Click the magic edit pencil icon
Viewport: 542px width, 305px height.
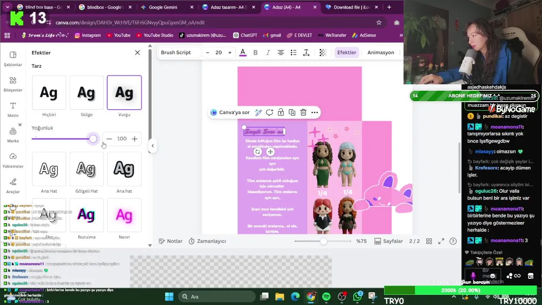258,112
